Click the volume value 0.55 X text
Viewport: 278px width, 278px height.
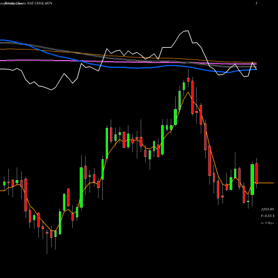tap(268, 216)
